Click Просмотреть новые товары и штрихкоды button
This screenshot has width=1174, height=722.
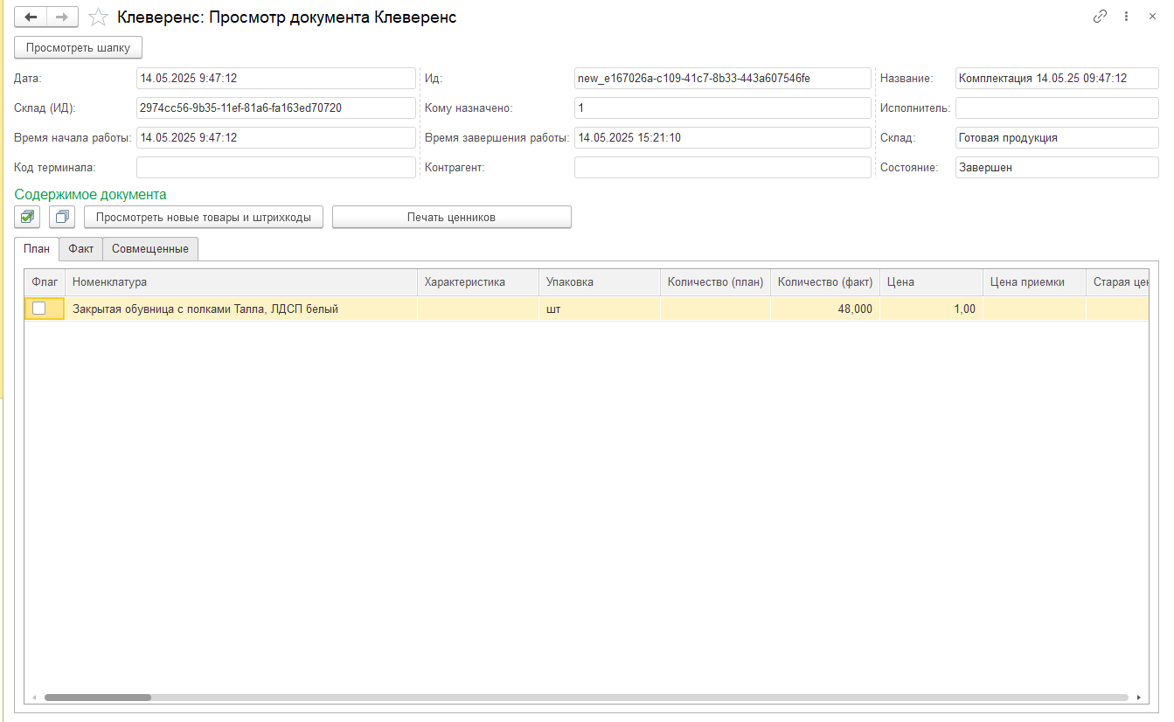(204, 217)
